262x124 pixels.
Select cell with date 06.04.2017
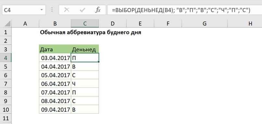tap(55, 84)
